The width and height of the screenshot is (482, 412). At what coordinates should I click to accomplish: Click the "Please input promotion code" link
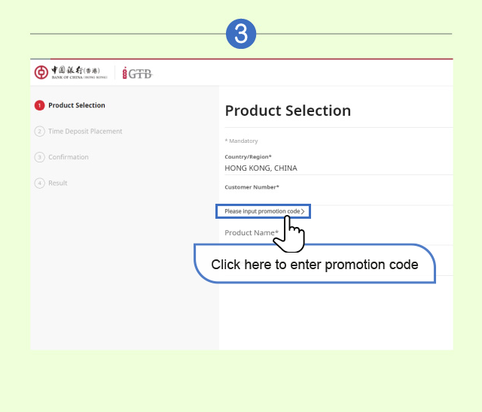click(x=261, y=212)
